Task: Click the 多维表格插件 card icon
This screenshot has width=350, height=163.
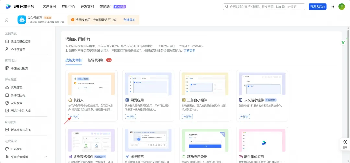Action: (70, 157)
